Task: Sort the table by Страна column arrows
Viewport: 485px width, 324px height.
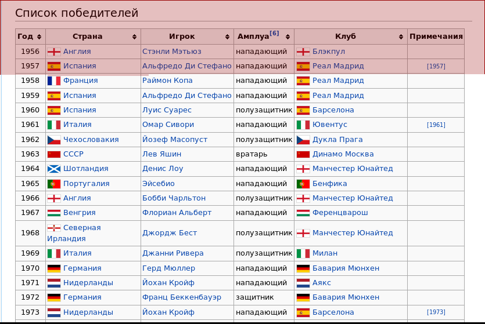Action: point(134,37)
